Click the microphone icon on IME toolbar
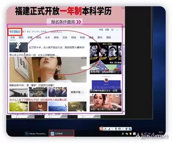Viewport: 172px width, 143px height. point(116,129)
